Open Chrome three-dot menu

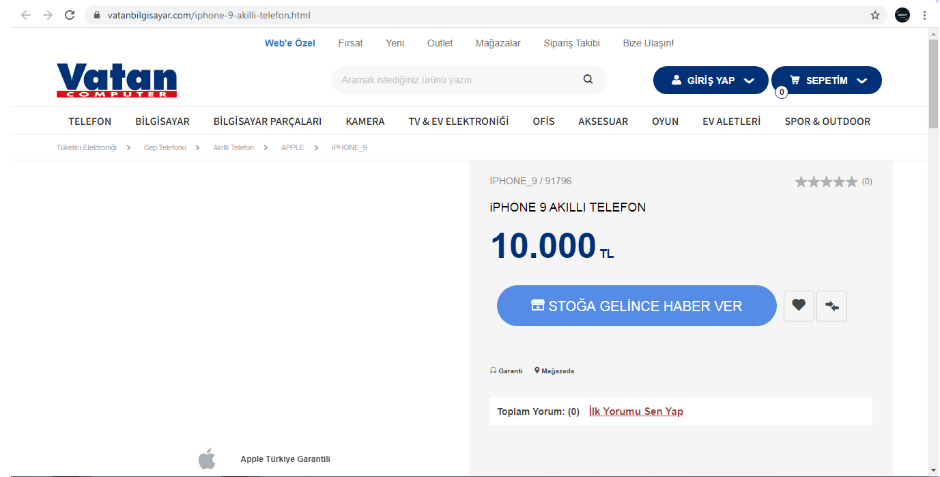click(x=924, y=15)
